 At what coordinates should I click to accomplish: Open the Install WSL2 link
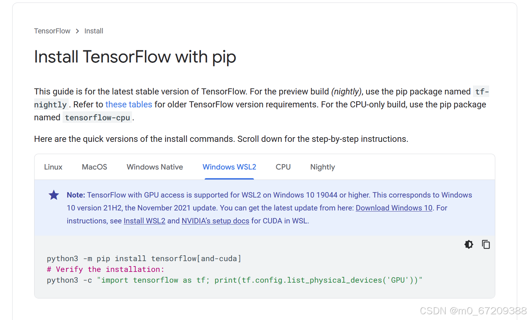coord(145,221)
